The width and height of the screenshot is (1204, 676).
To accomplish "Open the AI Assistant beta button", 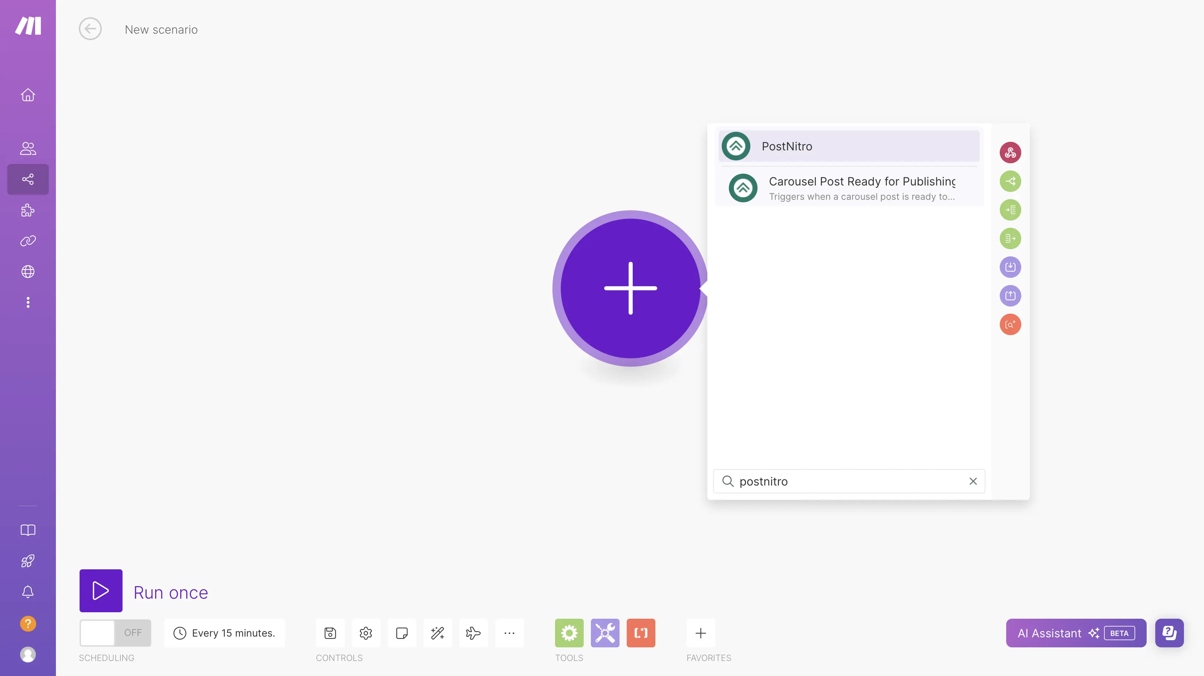I will coord(1075,633).
